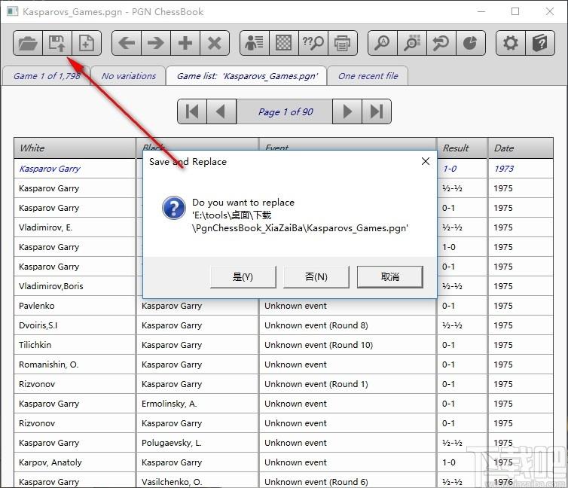Click the save file toolbar icon
568x488 pixels.
[x=57, y=43]
